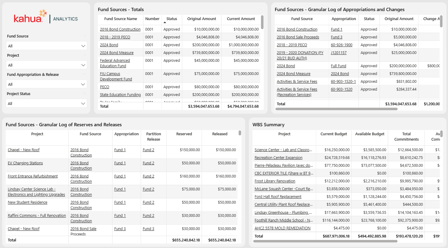This screenshot has width=448, height=248.
Task: Click the Kahua Analytics logo
Action: click(46, 17)
